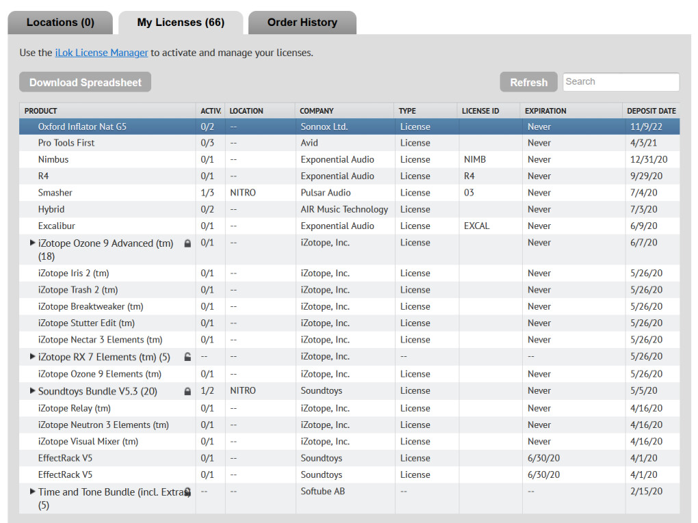Select the iZotope Breaktweaker (tm) row
This screenshot has width=698, height=523.
pos(350,306)
